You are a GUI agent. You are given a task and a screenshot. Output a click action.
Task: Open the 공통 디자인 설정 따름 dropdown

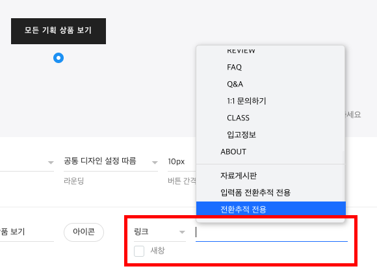coord(110,162)
